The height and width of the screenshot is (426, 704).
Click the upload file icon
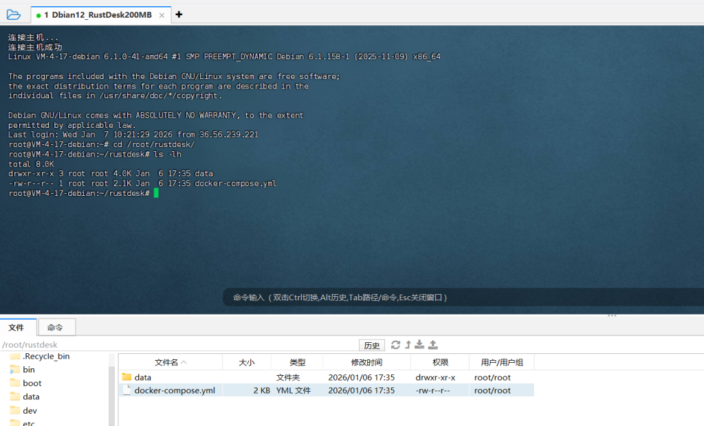[433, 345]
